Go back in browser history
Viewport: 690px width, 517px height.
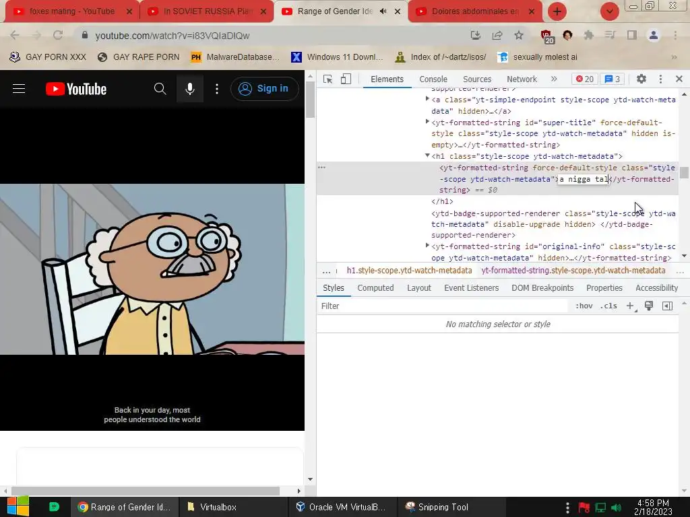[15, 35]
